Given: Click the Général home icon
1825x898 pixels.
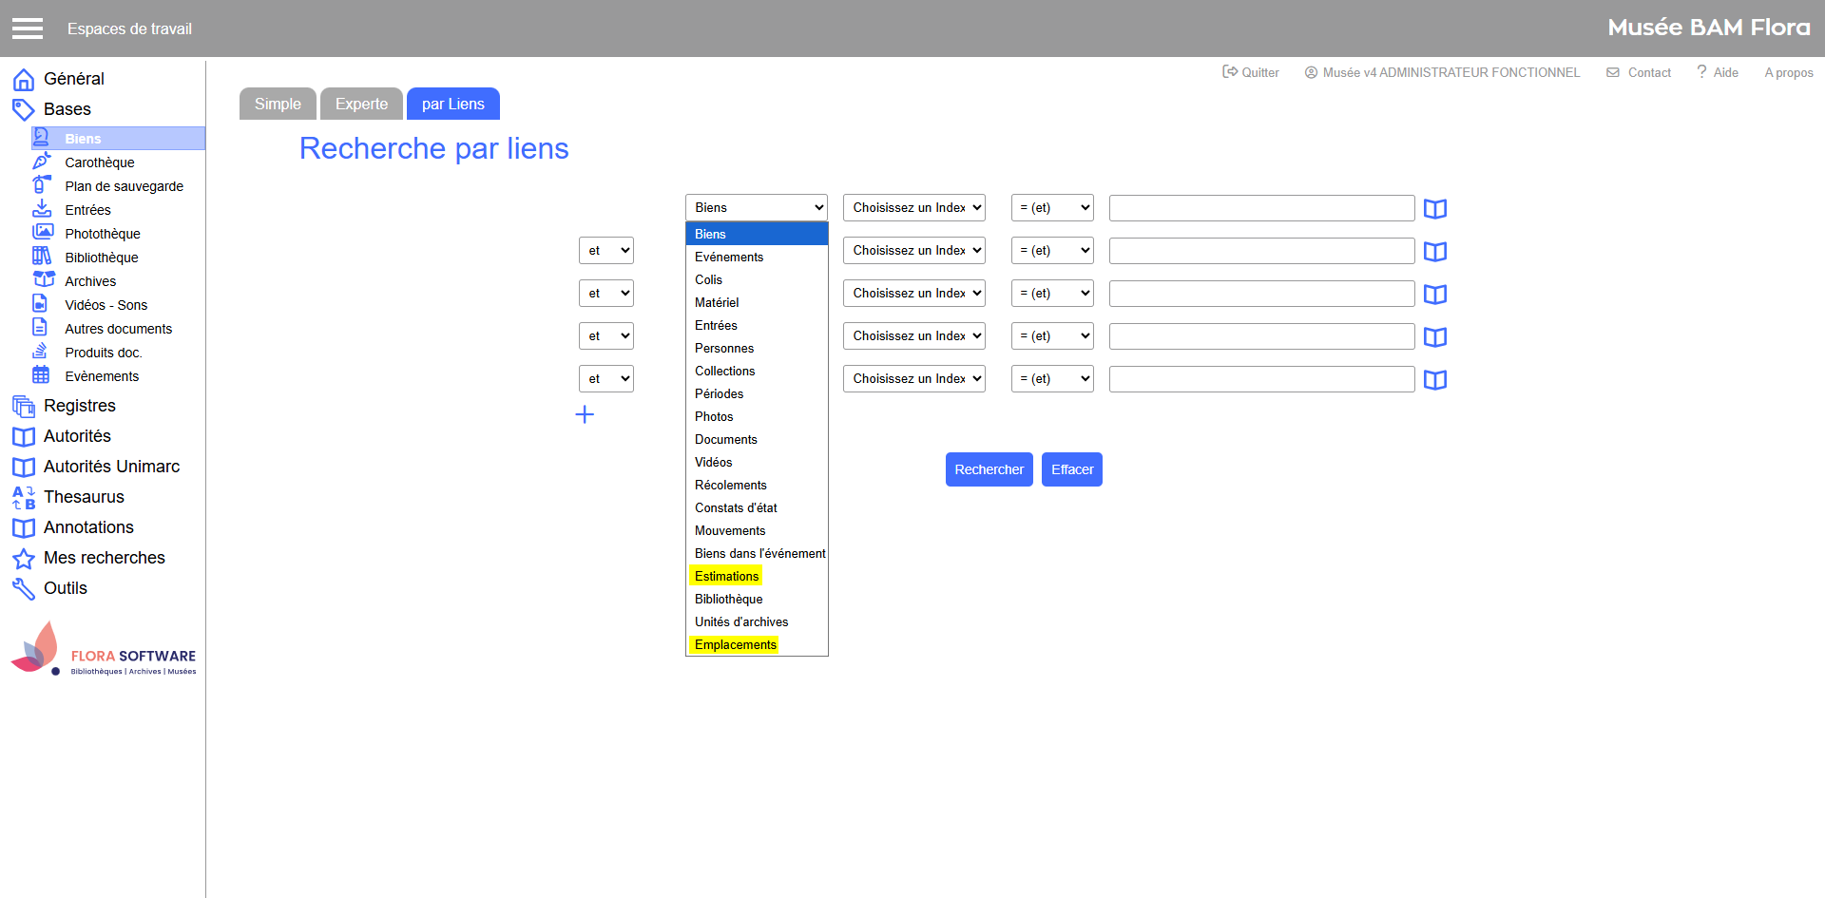Looking at the screenshot, I should 23,80.
